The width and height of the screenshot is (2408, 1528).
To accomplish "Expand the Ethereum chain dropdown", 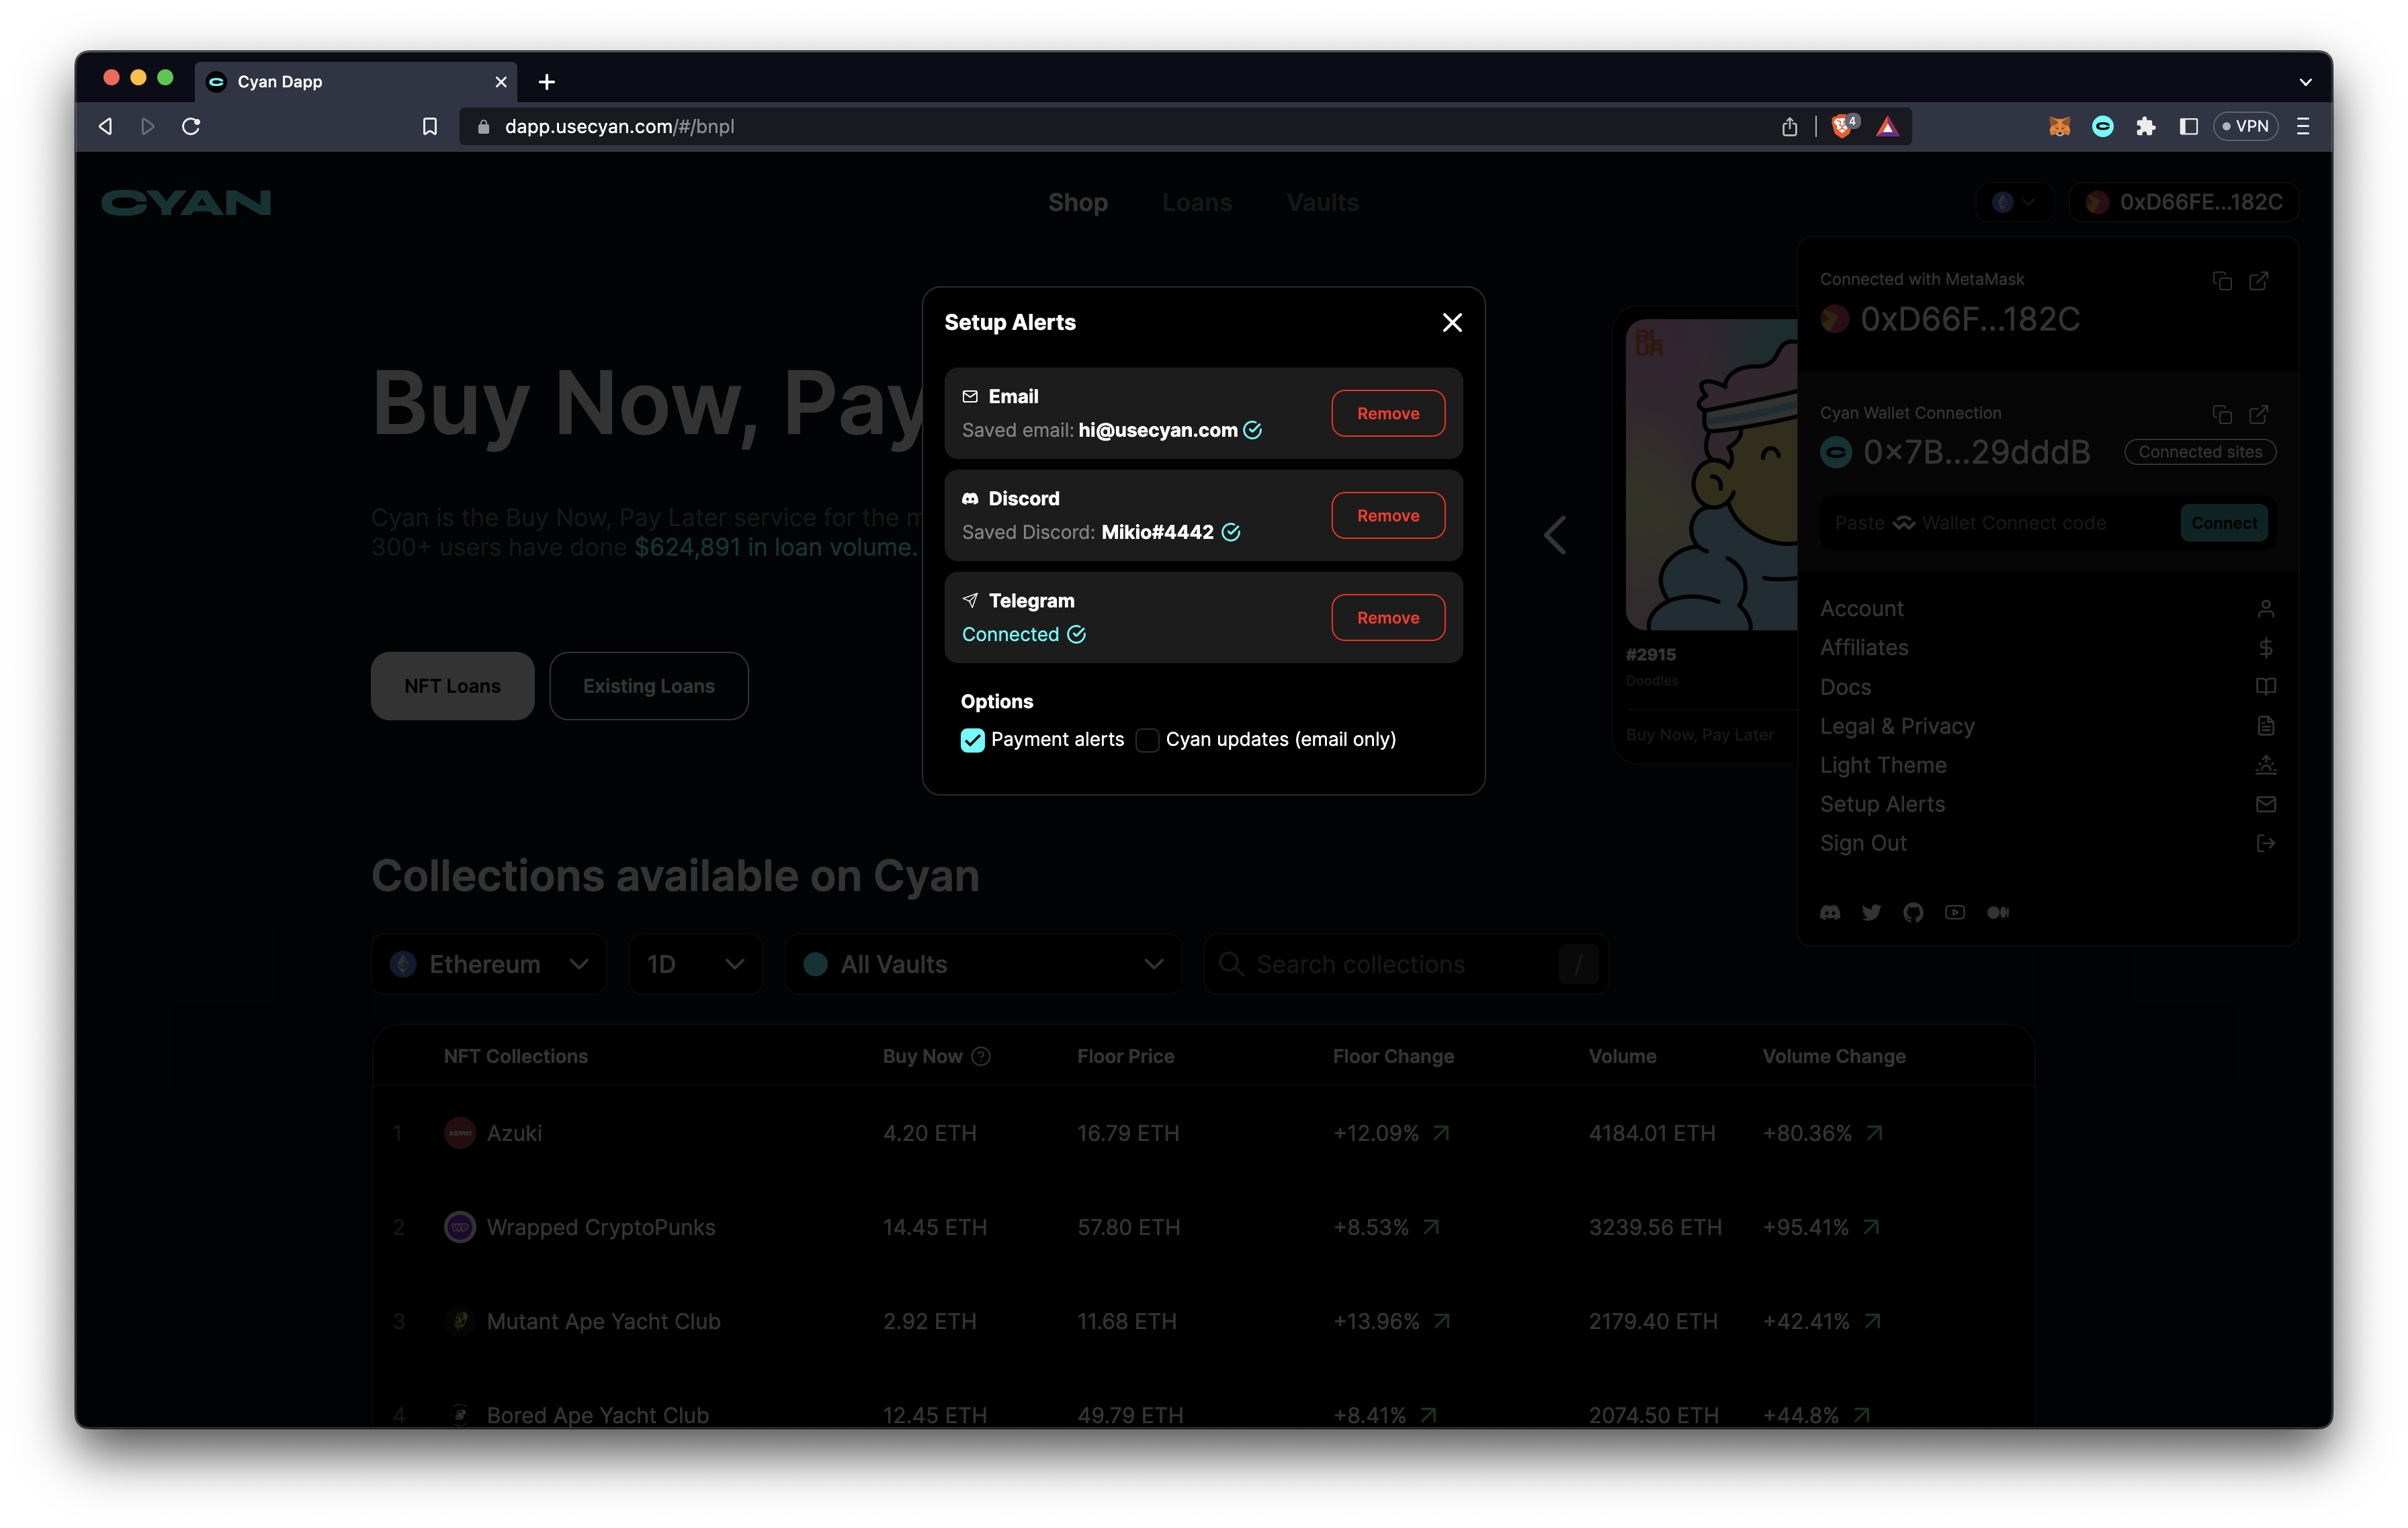I will pyautogui.click(x=489, y=964).
